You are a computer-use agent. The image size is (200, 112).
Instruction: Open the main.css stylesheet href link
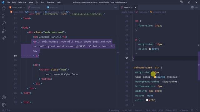86,14
